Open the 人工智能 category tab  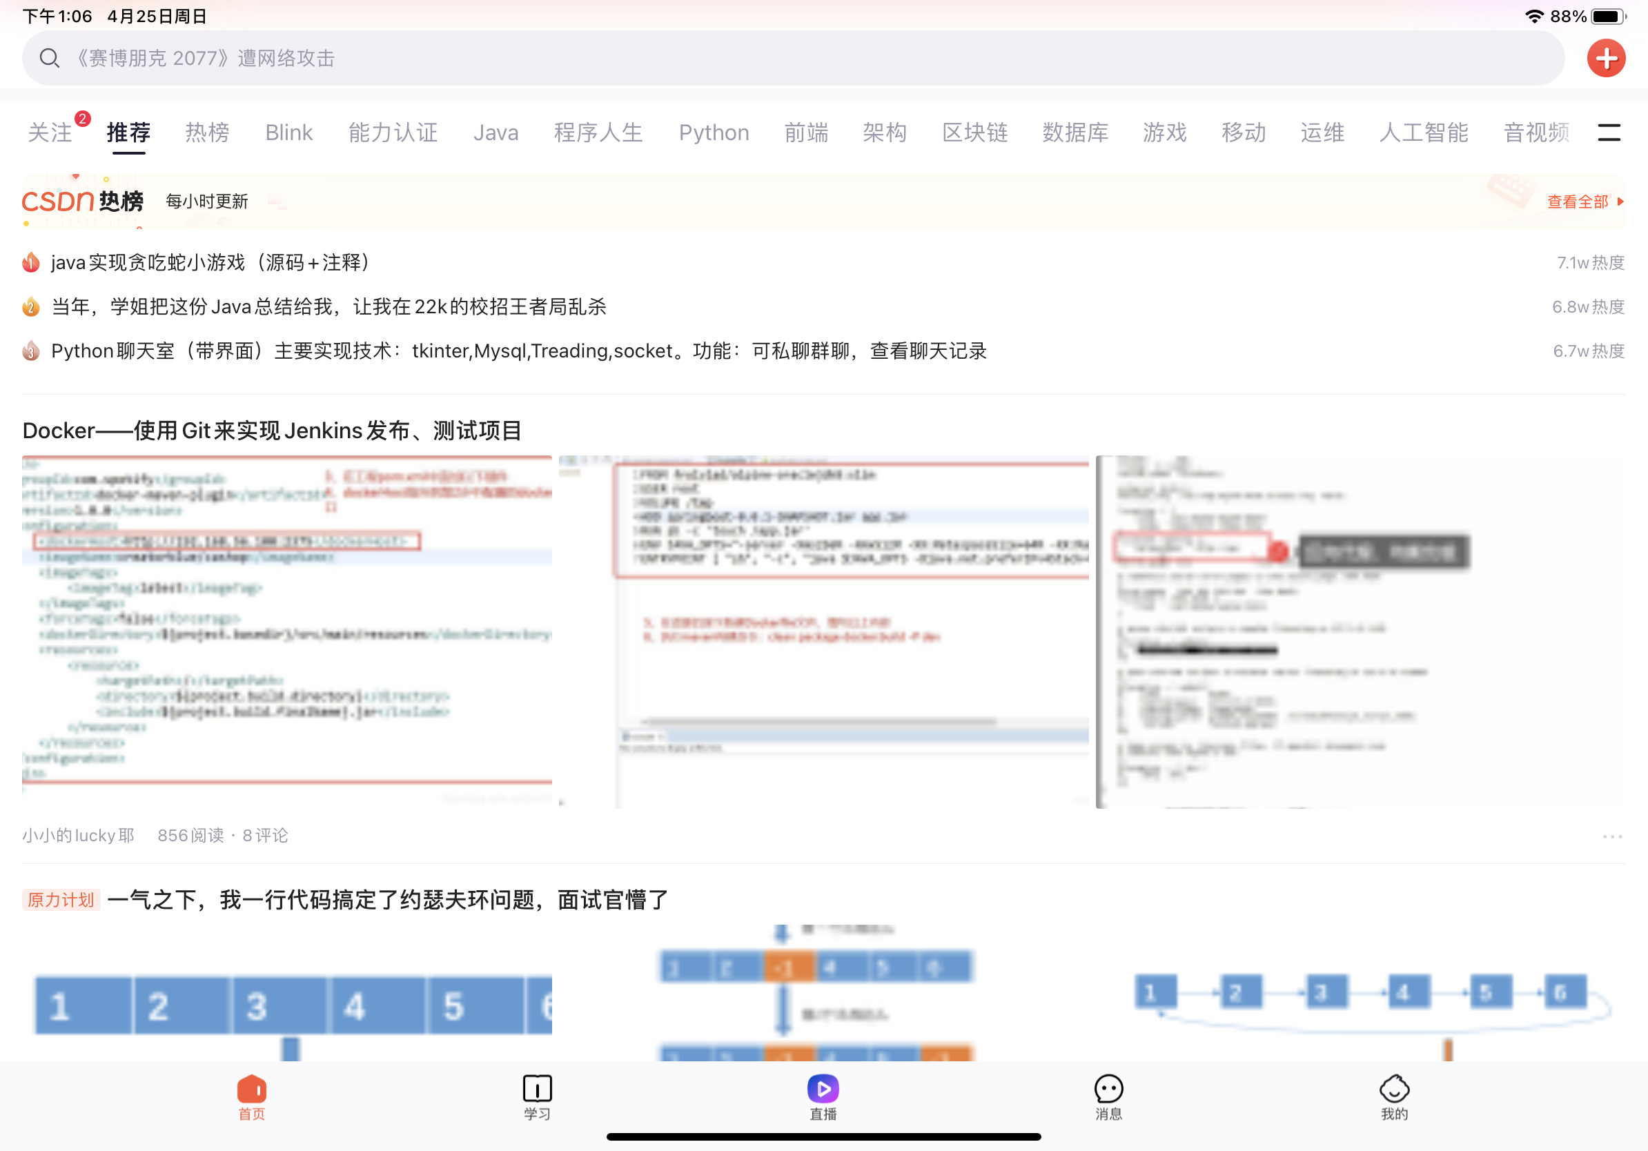coord(1423,132)
